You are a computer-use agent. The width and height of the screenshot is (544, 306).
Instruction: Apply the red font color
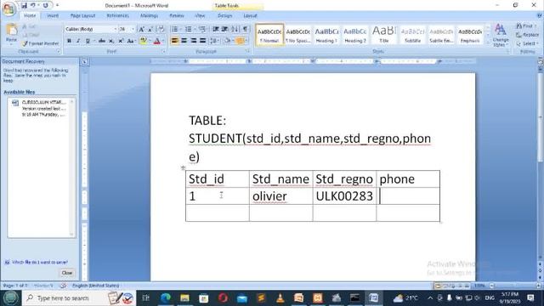156,41
